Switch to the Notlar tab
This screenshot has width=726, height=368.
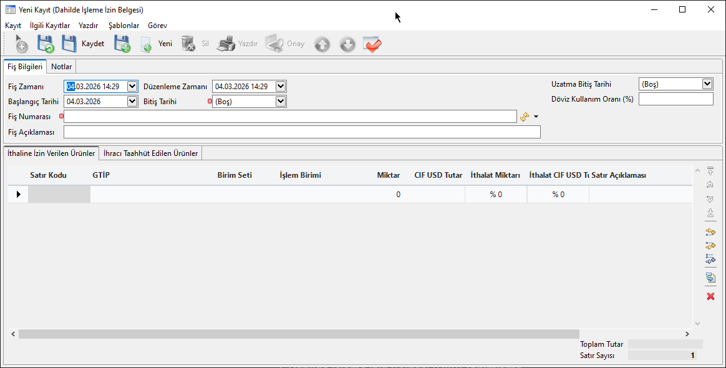[x=62, y=67]
